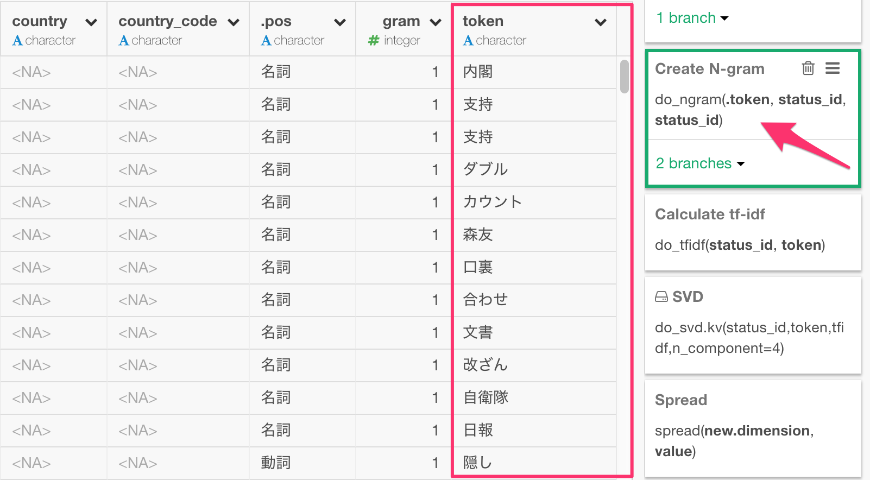Open the country_code column dropdown menu

234,22
